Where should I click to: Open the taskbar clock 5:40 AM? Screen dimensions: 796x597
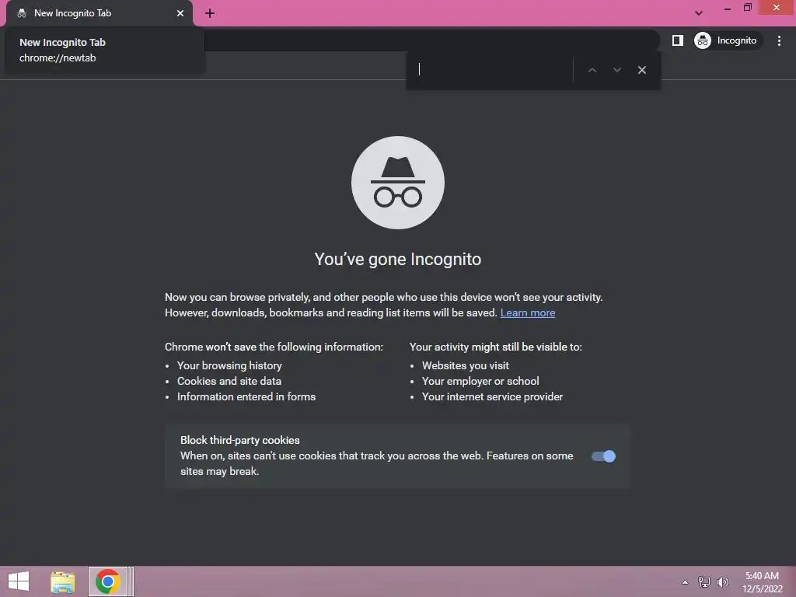762,581
